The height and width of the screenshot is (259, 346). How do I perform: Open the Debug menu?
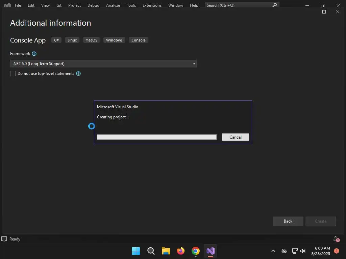(93, 5)
